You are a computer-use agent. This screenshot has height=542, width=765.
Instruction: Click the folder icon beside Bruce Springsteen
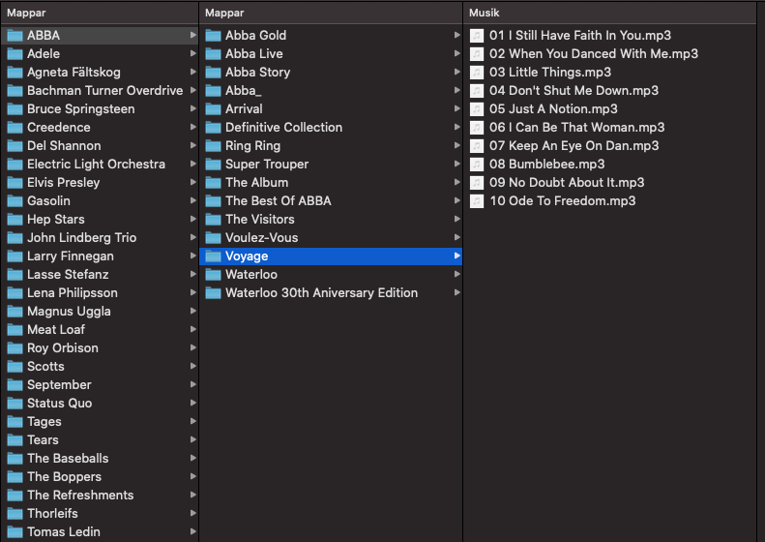point(15,109)
